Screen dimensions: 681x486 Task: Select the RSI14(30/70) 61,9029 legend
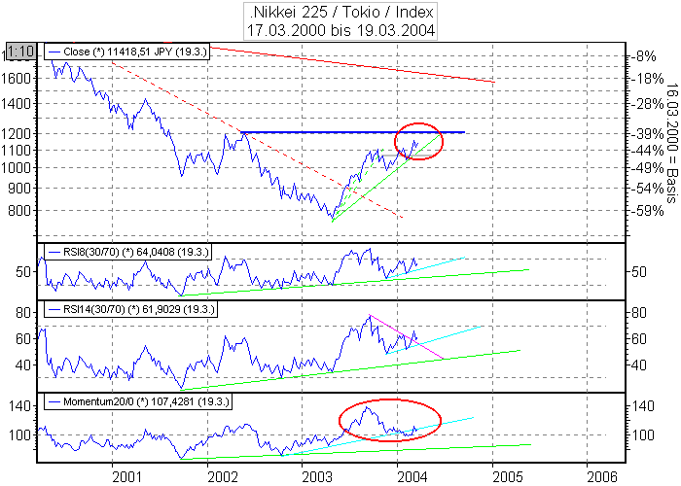point(130,309)
